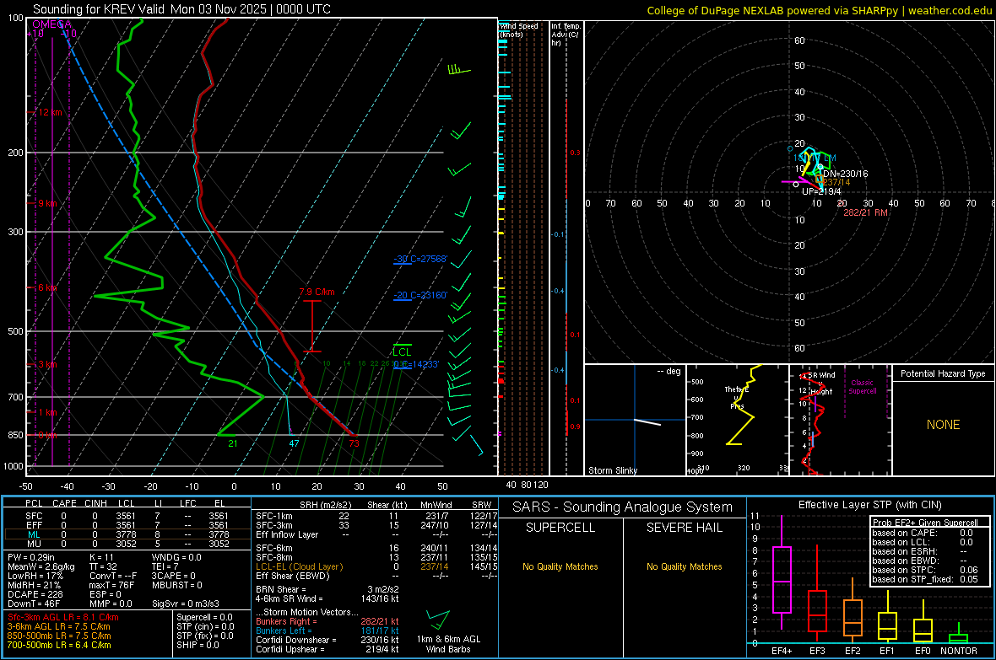Click the 12 km height marker
Viewport: 996px width, 660px height.
(50, 112)
